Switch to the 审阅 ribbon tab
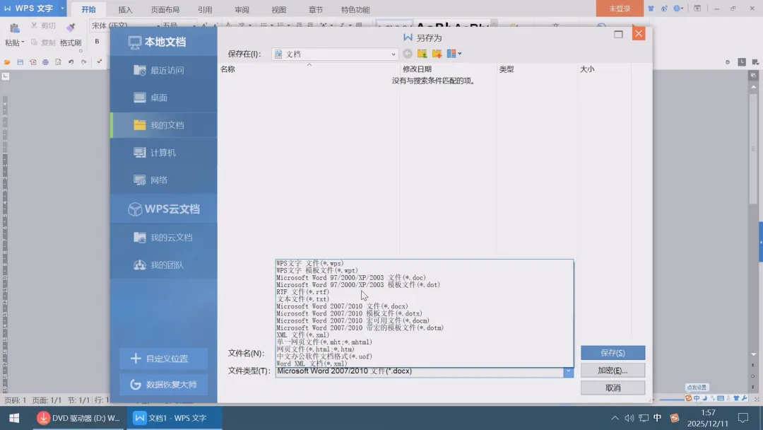This screenshot has height=430, width=763. 242,10
